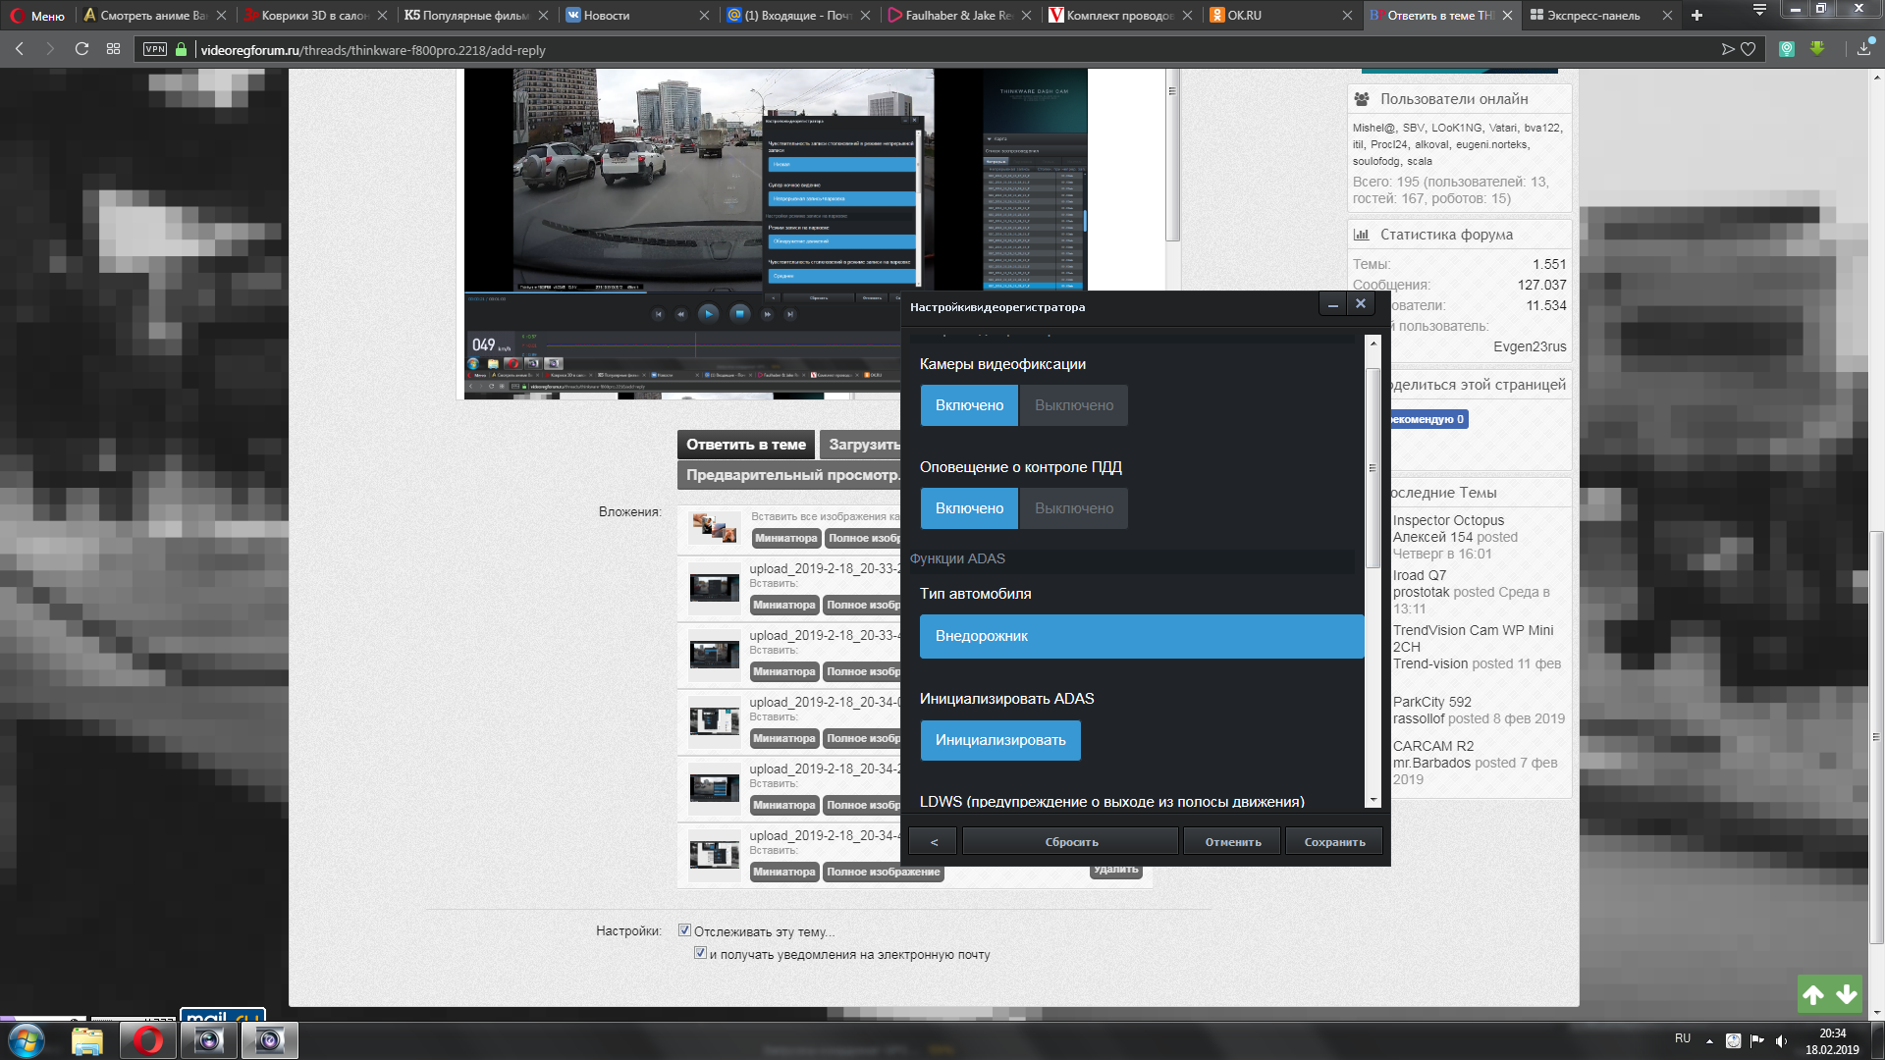Click settings dialog scroll down arrow
This screenshot has height=1060, width=1885.
pos(1373,800)
